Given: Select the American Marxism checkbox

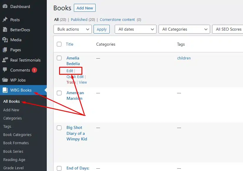Looking at the screenshot, I should pyautogui.click(x=59, y=93).
